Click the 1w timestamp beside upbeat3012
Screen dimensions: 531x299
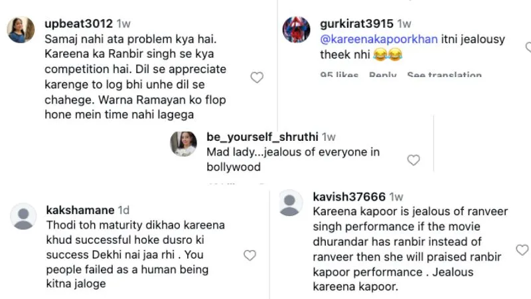pos(123,24)
